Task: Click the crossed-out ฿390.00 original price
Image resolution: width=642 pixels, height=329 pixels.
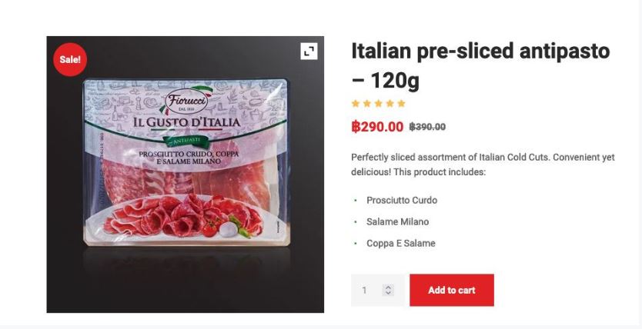Action: pyautogui.click(x=427, y=127)
